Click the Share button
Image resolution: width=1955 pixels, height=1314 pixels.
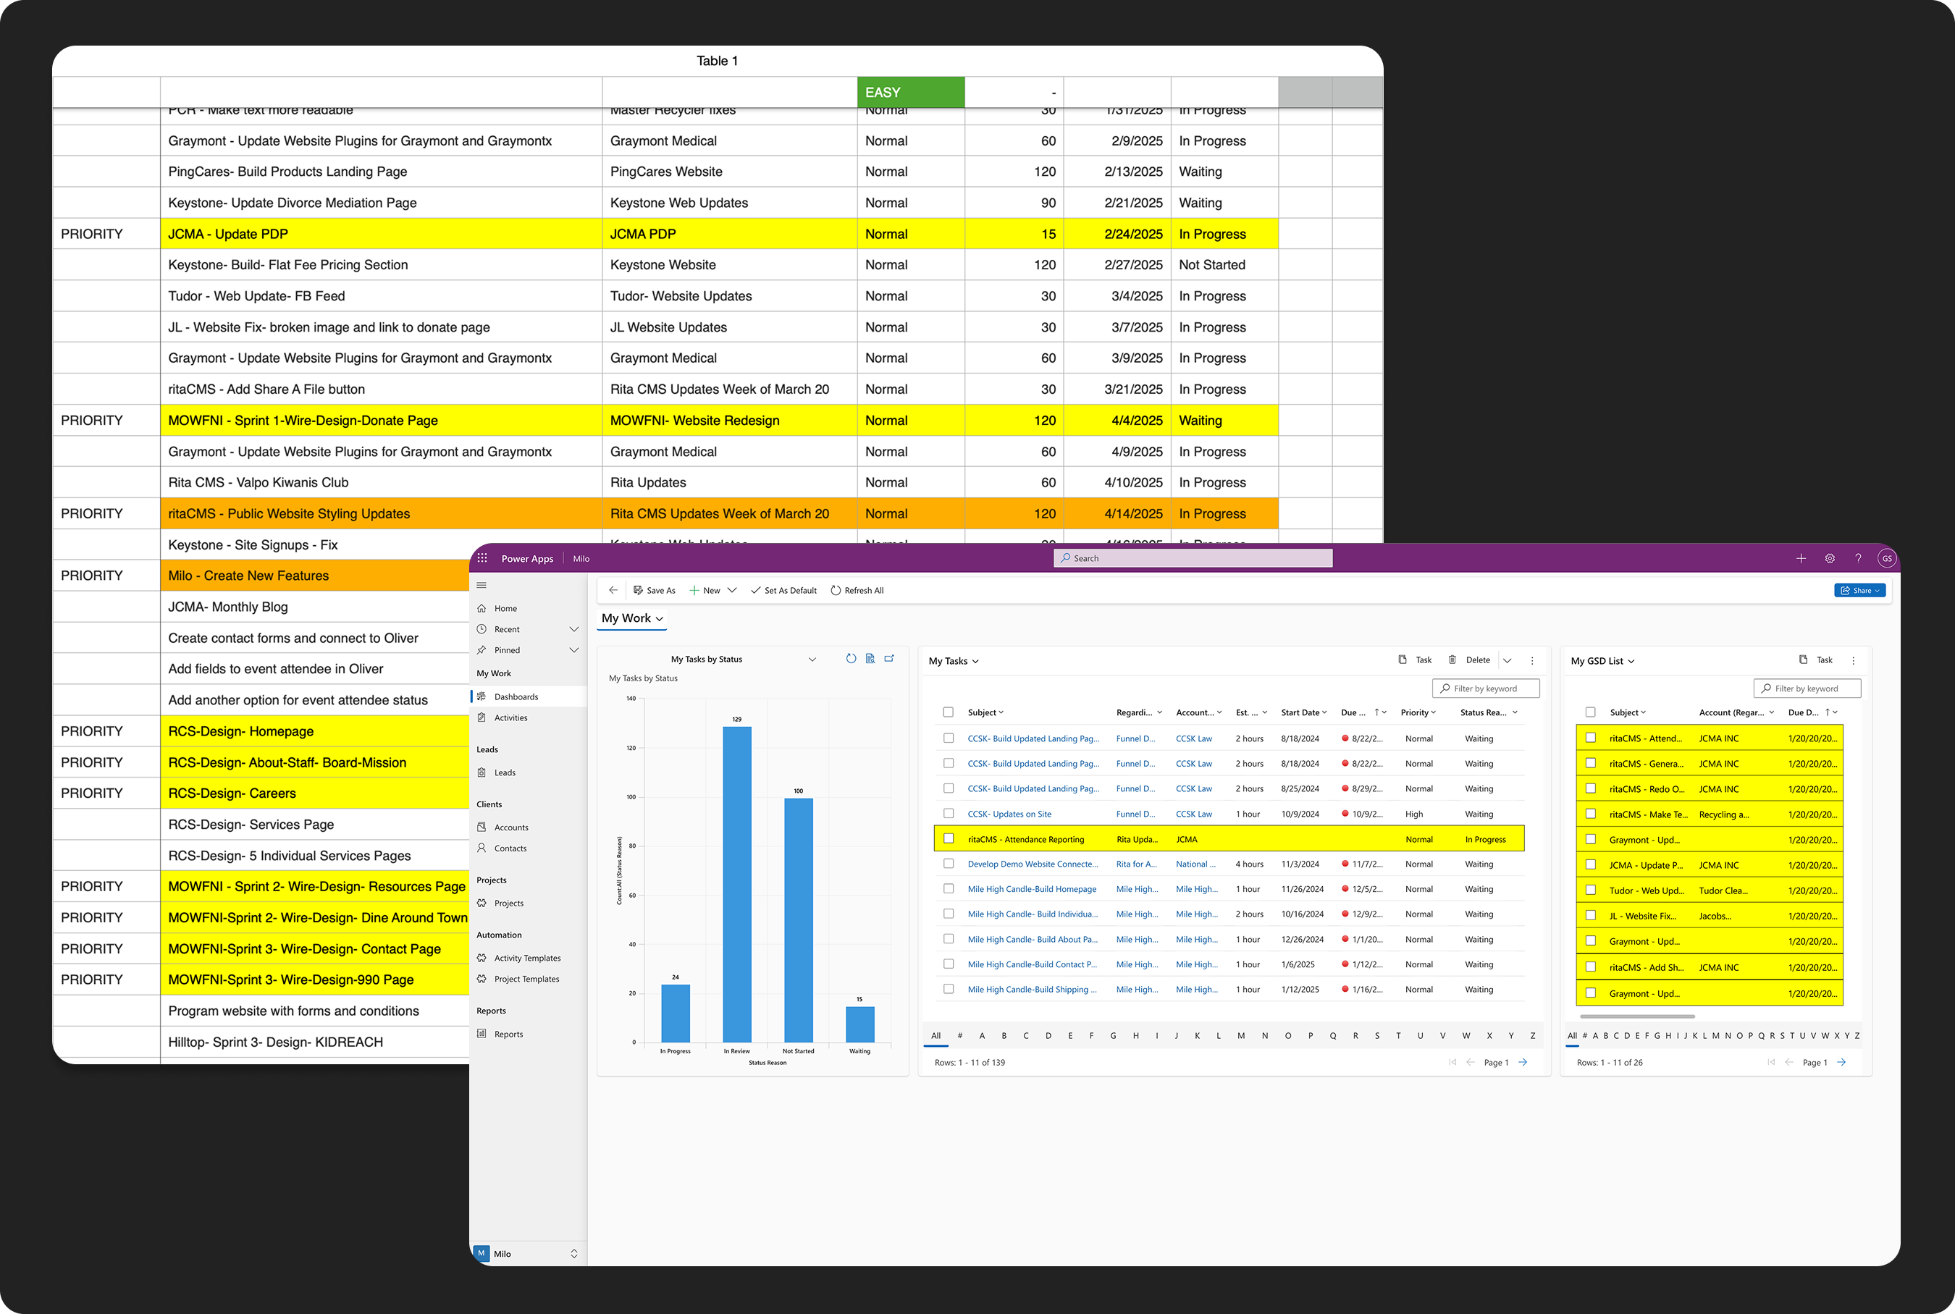(x=1859, y=591)
